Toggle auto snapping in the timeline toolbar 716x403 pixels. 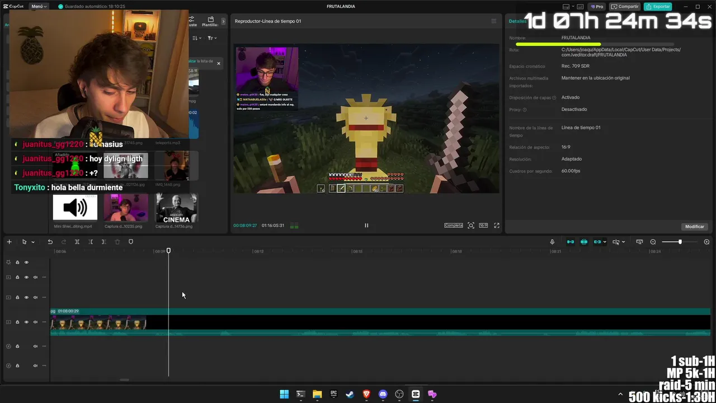[584, 242]
